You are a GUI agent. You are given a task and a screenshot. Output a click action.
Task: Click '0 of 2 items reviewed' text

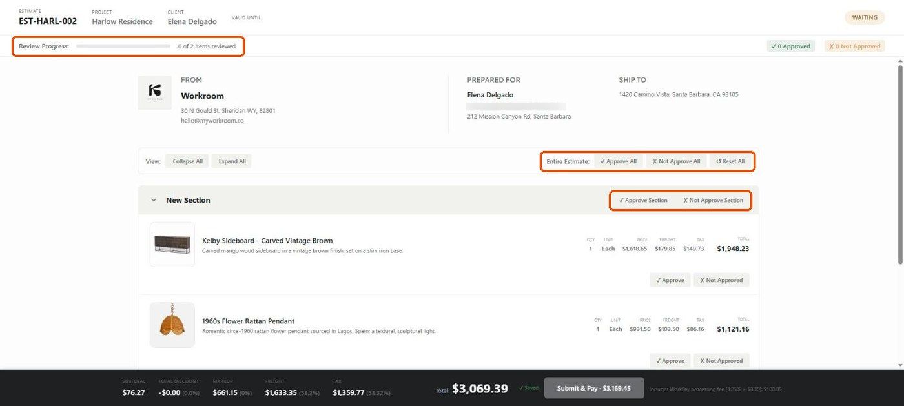coord(207,46)
